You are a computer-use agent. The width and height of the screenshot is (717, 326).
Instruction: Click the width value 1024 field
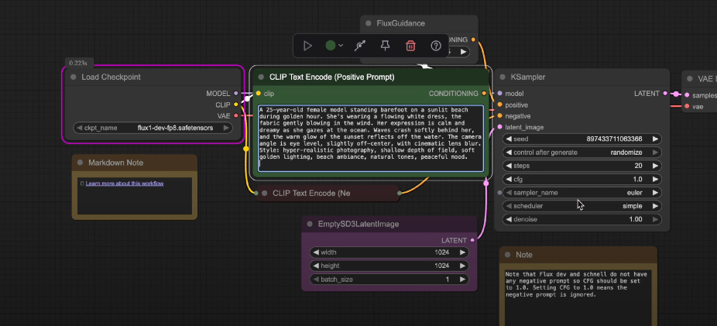[389, 252]
